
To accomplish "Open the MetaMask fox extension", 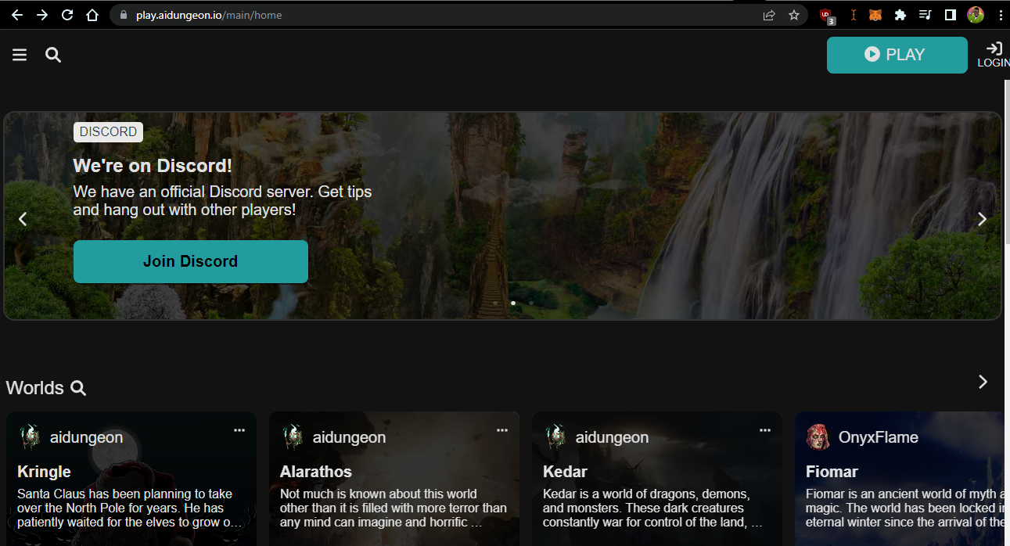I will click(x=876, y=15).
